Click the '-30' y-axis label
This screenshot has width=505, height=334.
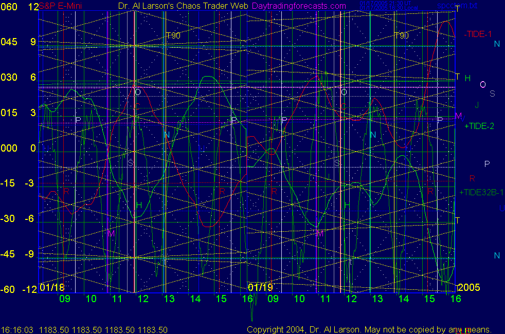(8, 219)
